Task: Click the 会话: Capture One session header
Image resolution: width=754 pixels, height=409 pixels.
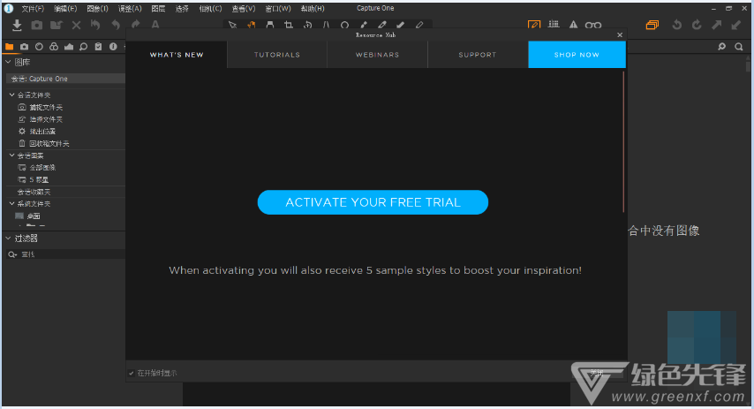Action: 65,79
